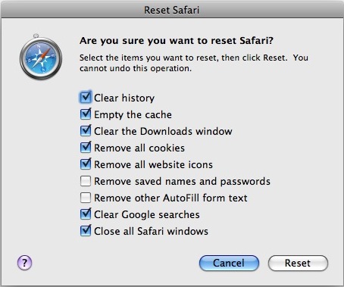
Task: Click the 'Are you sure' heading text
Action: [177, 41]
